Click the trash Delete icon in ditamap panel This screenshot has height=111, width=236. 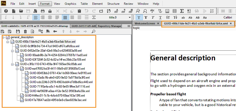tap(25, 31)
